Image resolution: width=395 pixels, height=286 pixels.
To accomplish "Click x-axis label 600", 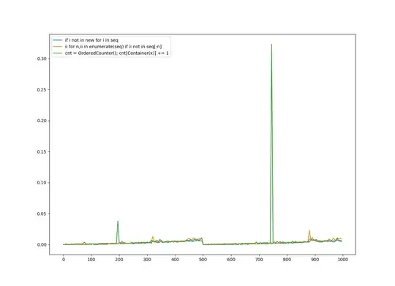I will pyautogui.click(x=231, y=260).
